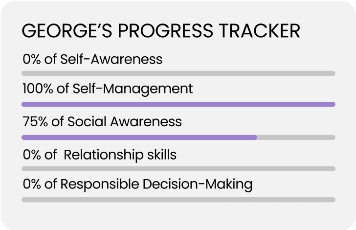The image size is (356, 230).
Task: Click the empty Self-Awareness progress bar
Action: [x=178, y=73]
